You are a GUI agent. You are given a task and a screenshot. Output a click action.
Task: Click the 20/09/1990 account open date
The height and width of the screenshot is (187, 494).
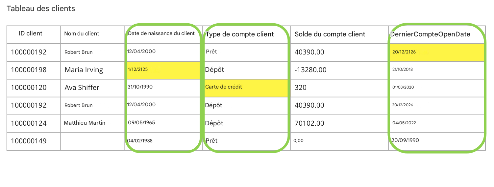point(405,140)
